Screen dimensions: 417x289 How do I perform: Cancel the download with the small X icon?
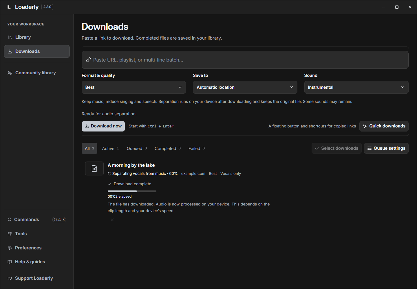pyautogui.click(x=112, y=220)
